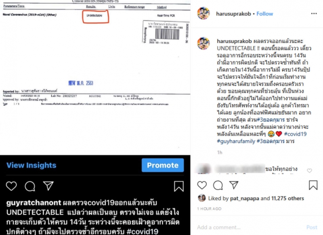Follow the harusuprakob account
The width and height of the screenshot is (323, 235).
265,14
